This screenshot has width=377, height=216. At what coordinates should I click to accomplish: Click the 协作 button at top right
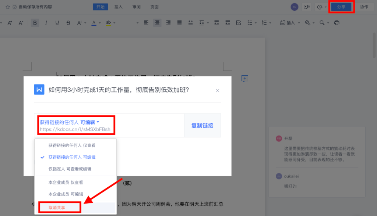pyautogui.click(x=364, y=6)
